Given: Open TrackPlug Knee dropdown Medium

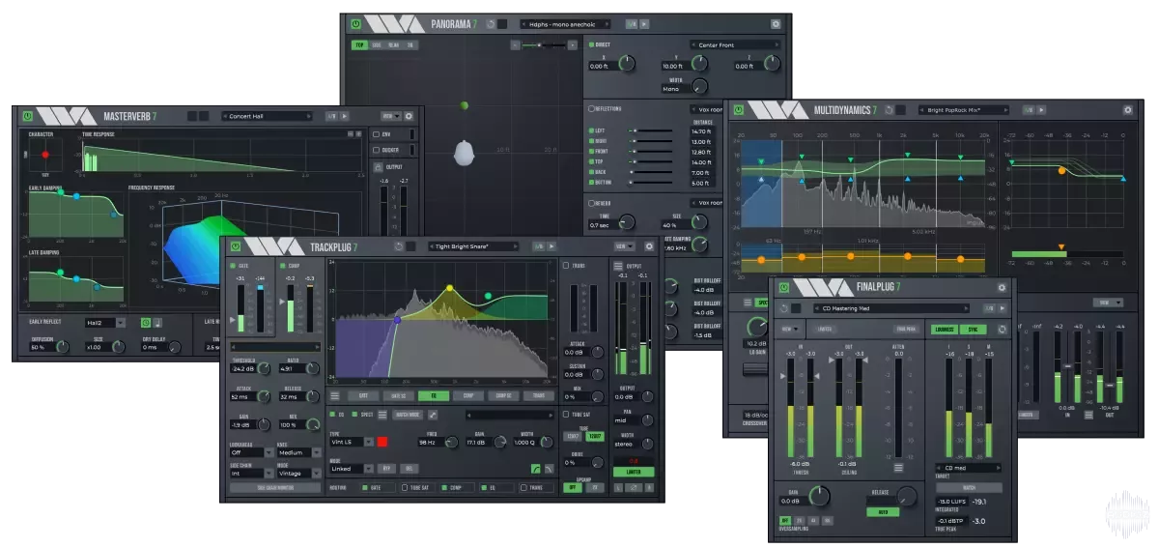Looking at the screenshot, I should (x=299, y=451).
